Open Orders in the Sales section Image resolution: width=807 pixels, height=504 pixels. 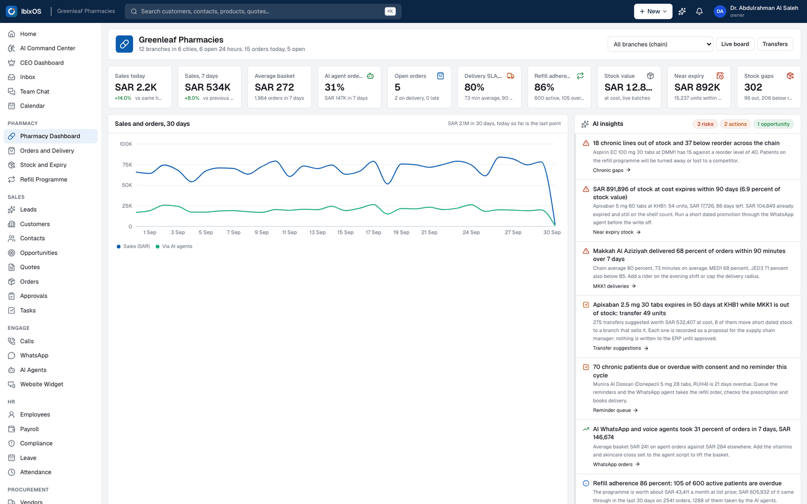click(x=50, y=282)
